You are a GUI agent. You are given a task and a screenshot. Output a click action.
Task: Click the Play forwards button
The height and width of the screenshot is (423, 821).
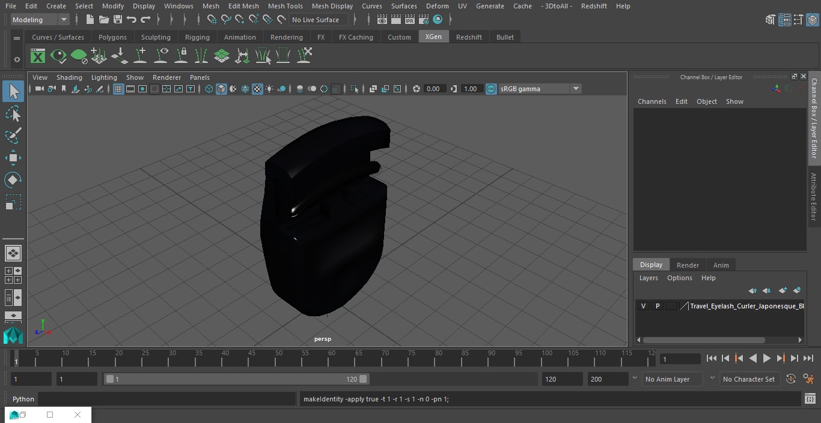click(x=766, y=358)
